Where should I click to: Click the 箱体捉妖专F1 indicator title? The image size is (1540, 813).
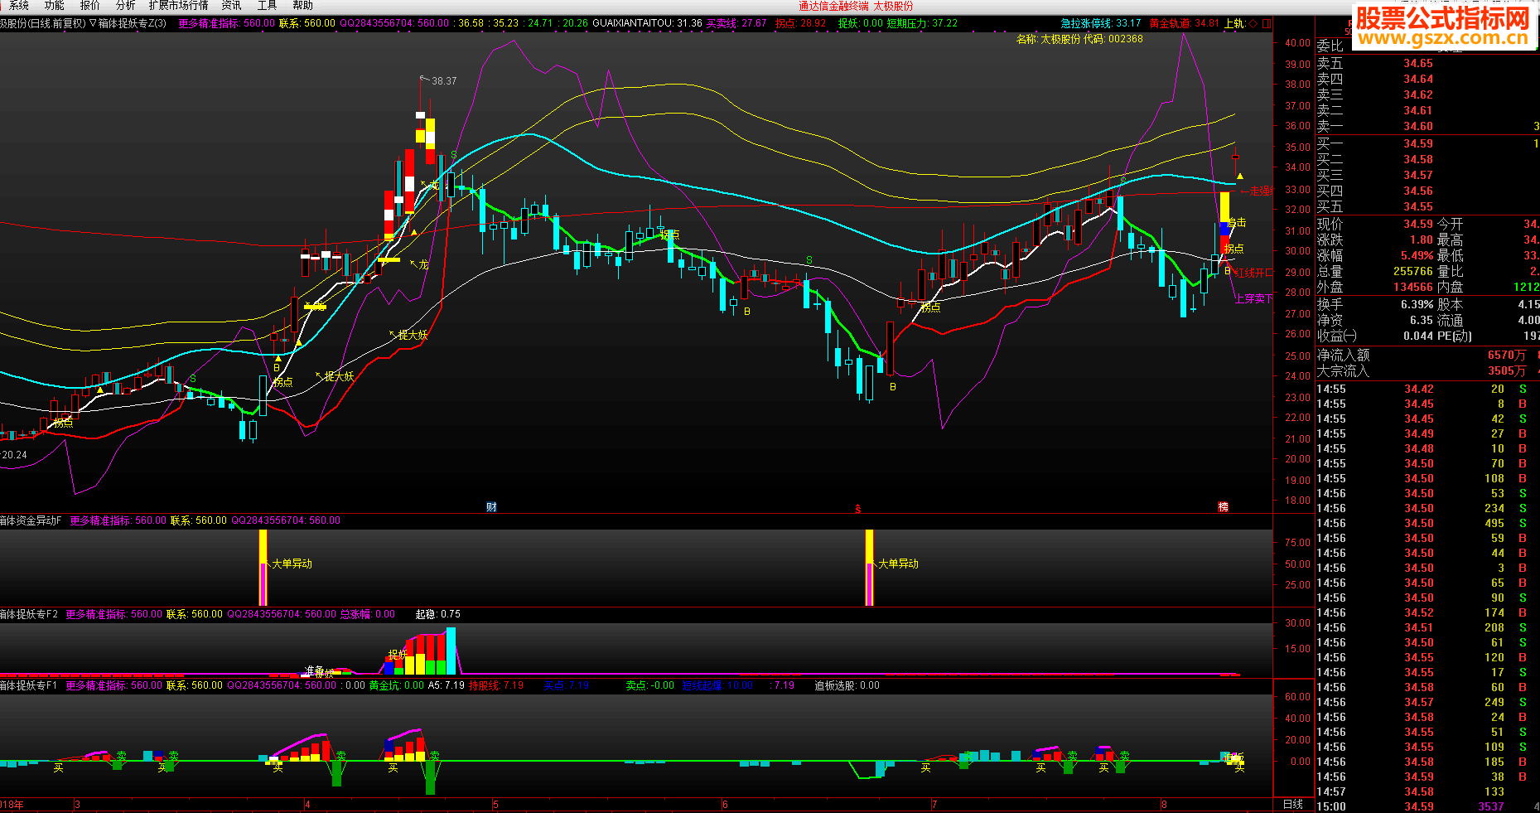click(29, 685)
